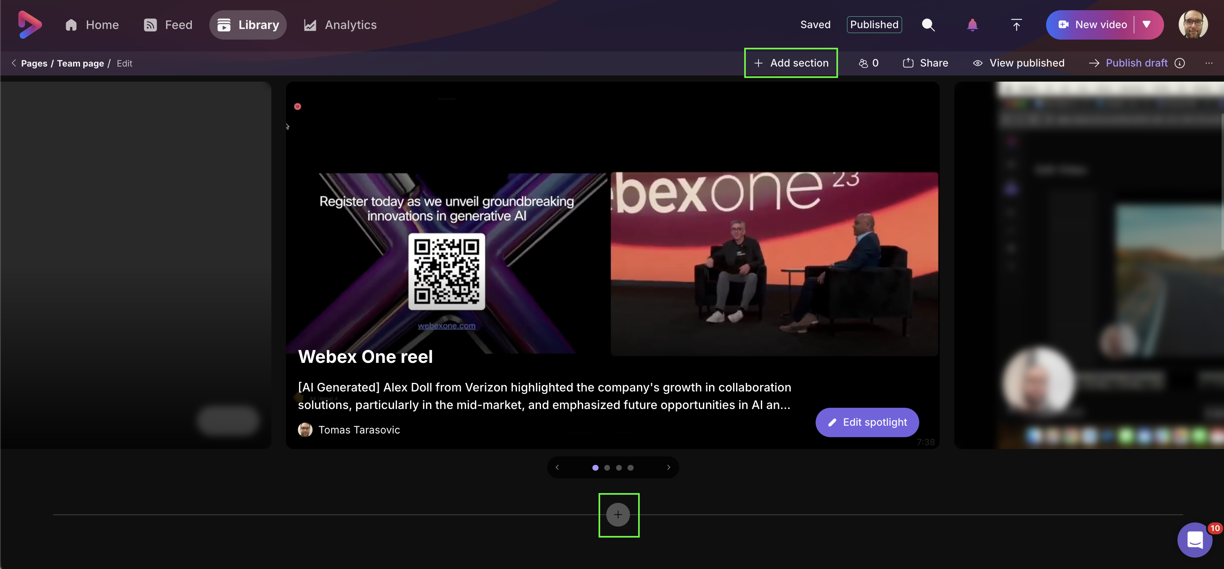Viewport: 1224px width, 569px height.
Task: Go to previous spotlight slide arrow
Action: point(557,468)
